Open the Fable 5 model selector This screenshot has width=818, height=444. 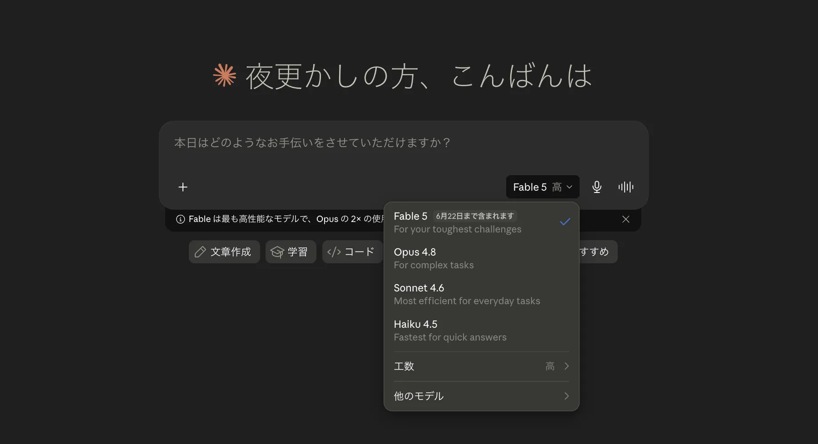(542, 187)
